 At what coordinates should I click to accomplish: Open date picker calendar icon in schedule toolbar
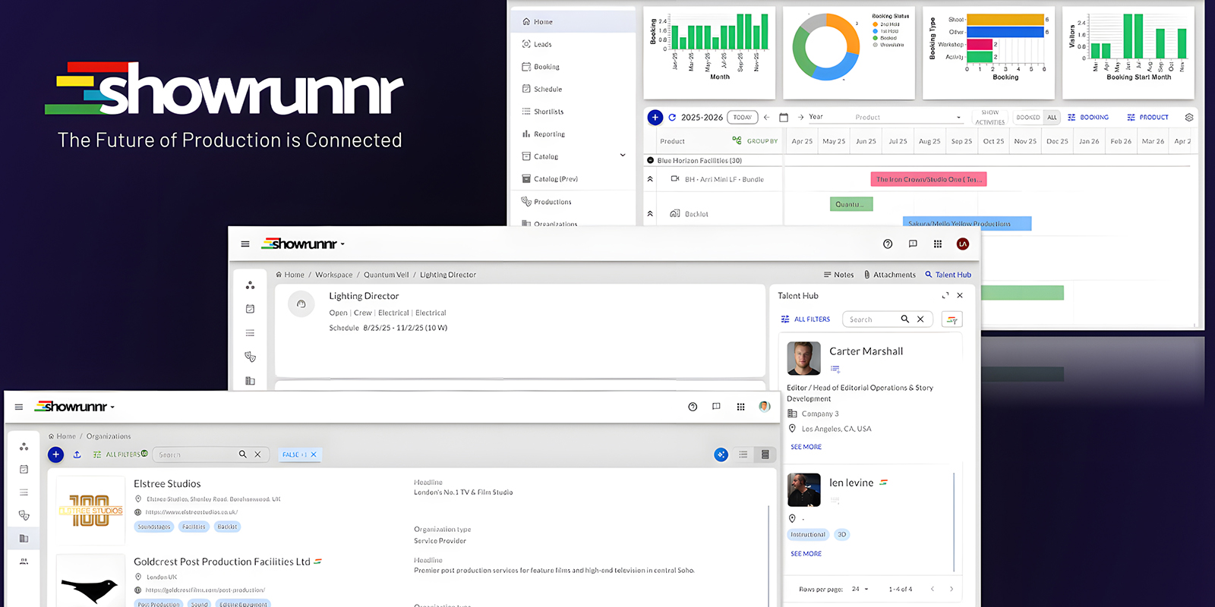pyautogui.click(x=784, y=118)
